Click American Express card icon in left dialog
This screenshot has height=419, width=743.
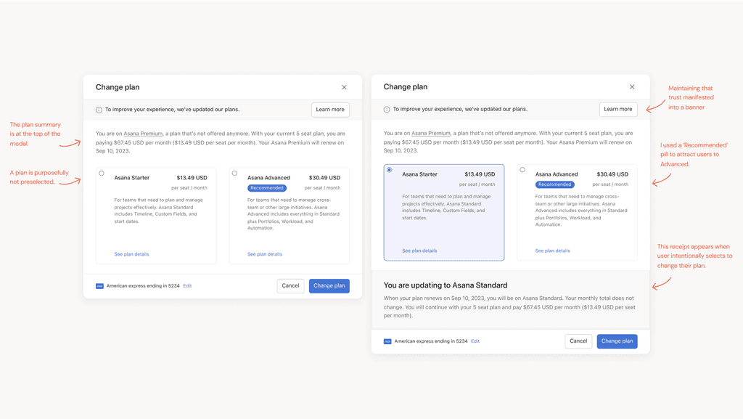tap(99, 286)
